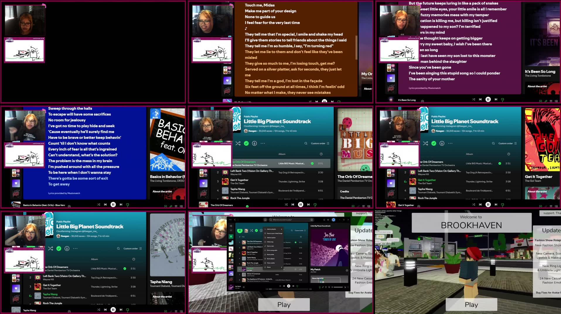This screenshot has height=314, width=561.
Task: Open profile avatar in small Spotify window
Action: click(x=333, y=220)
